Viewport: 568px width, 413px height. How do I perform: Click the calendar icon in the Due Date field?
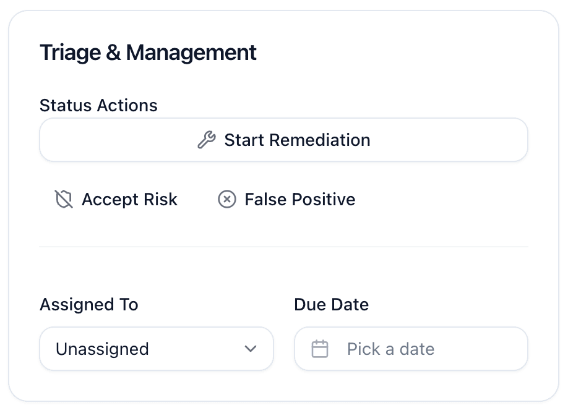point(321,349)
